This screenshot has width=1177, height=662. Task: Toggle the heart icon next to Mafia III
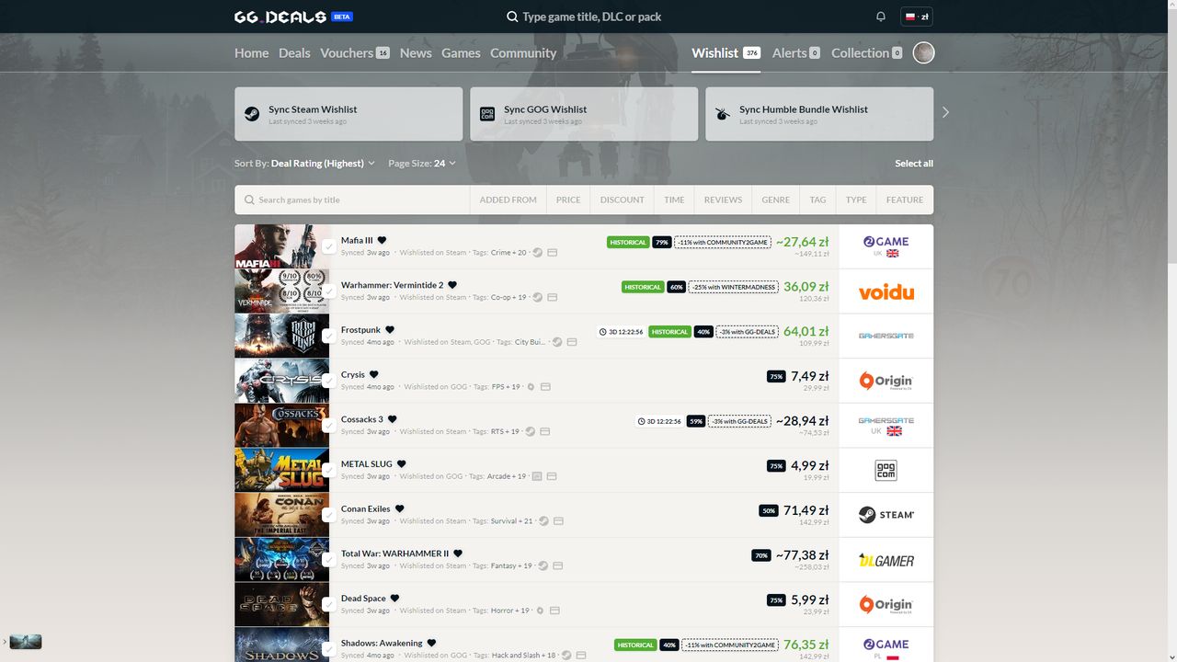pyautogui.click(x=383, y=240)
